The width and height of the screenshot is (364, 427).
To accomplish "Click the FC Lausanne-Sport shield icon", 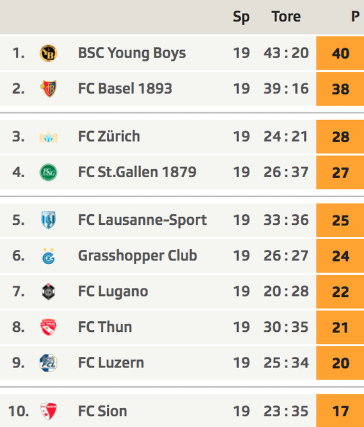I will 48,220.
